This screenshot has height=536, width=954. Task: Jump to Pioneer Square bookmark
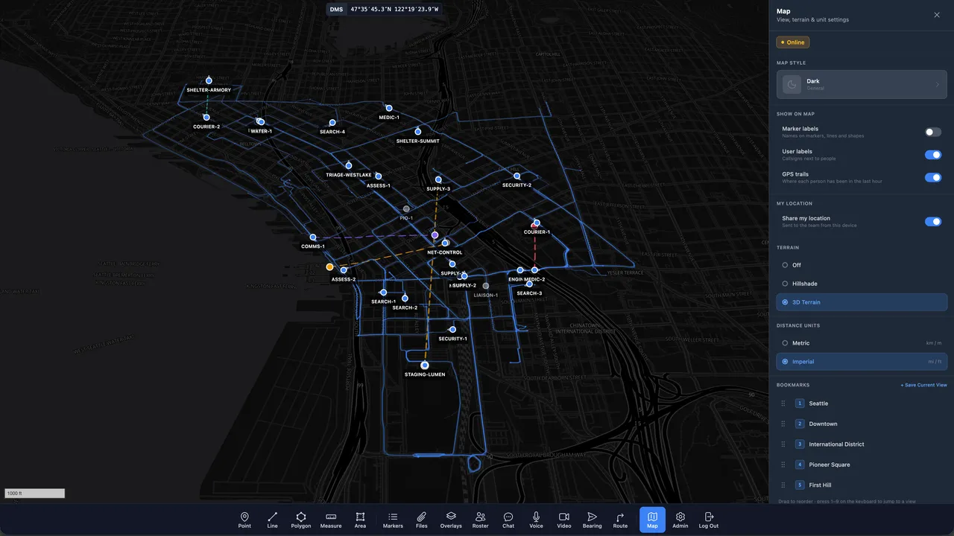862,465
